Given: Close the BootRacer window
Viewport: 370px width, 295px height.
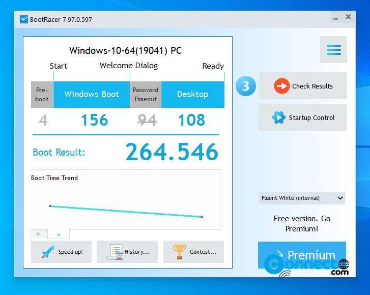Looking at the screenshot, I should click(x=348, y=17).
